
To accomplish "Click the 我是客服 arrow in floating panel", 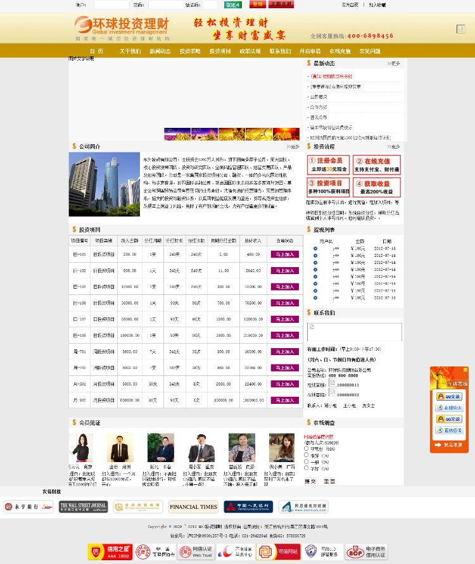I will point(449,445).
